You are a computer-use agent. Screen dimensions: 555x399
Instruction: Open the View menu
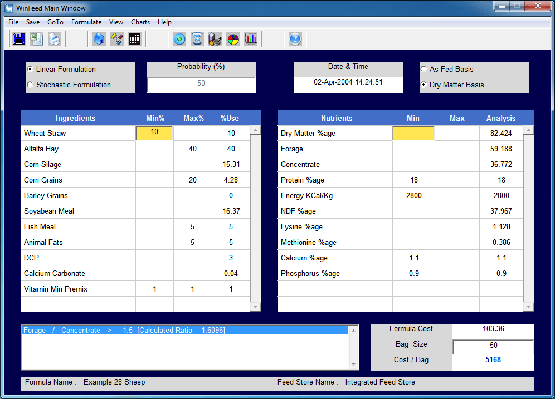(116, 22)
